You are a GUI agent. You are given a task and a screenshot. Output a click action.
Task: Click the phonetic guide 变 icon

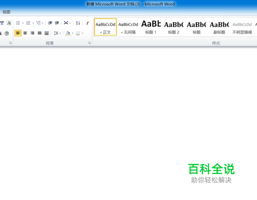click(x=2, y=23)
